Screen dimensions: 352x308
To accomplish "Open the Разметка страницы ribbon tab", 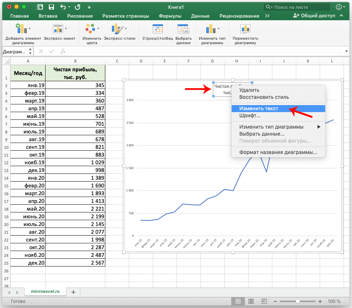I will 126,16.
